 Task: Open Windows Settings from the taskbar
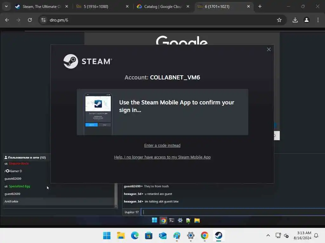click(191, 235)
